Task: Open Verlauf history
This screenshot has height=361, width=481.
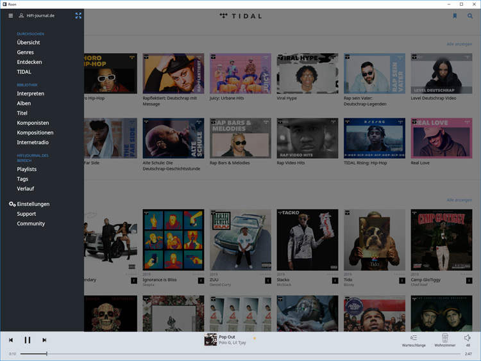Action: pos(26,189)
